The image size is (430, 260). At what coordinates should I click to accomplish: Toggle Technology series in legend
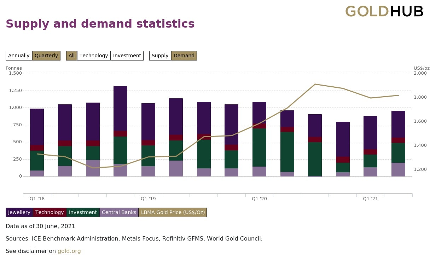click(50, 212)
